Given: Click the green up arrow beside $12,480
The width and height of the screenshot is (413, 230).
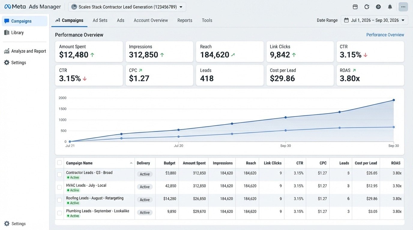Looking at the screenshot, I should pos(92,55).
